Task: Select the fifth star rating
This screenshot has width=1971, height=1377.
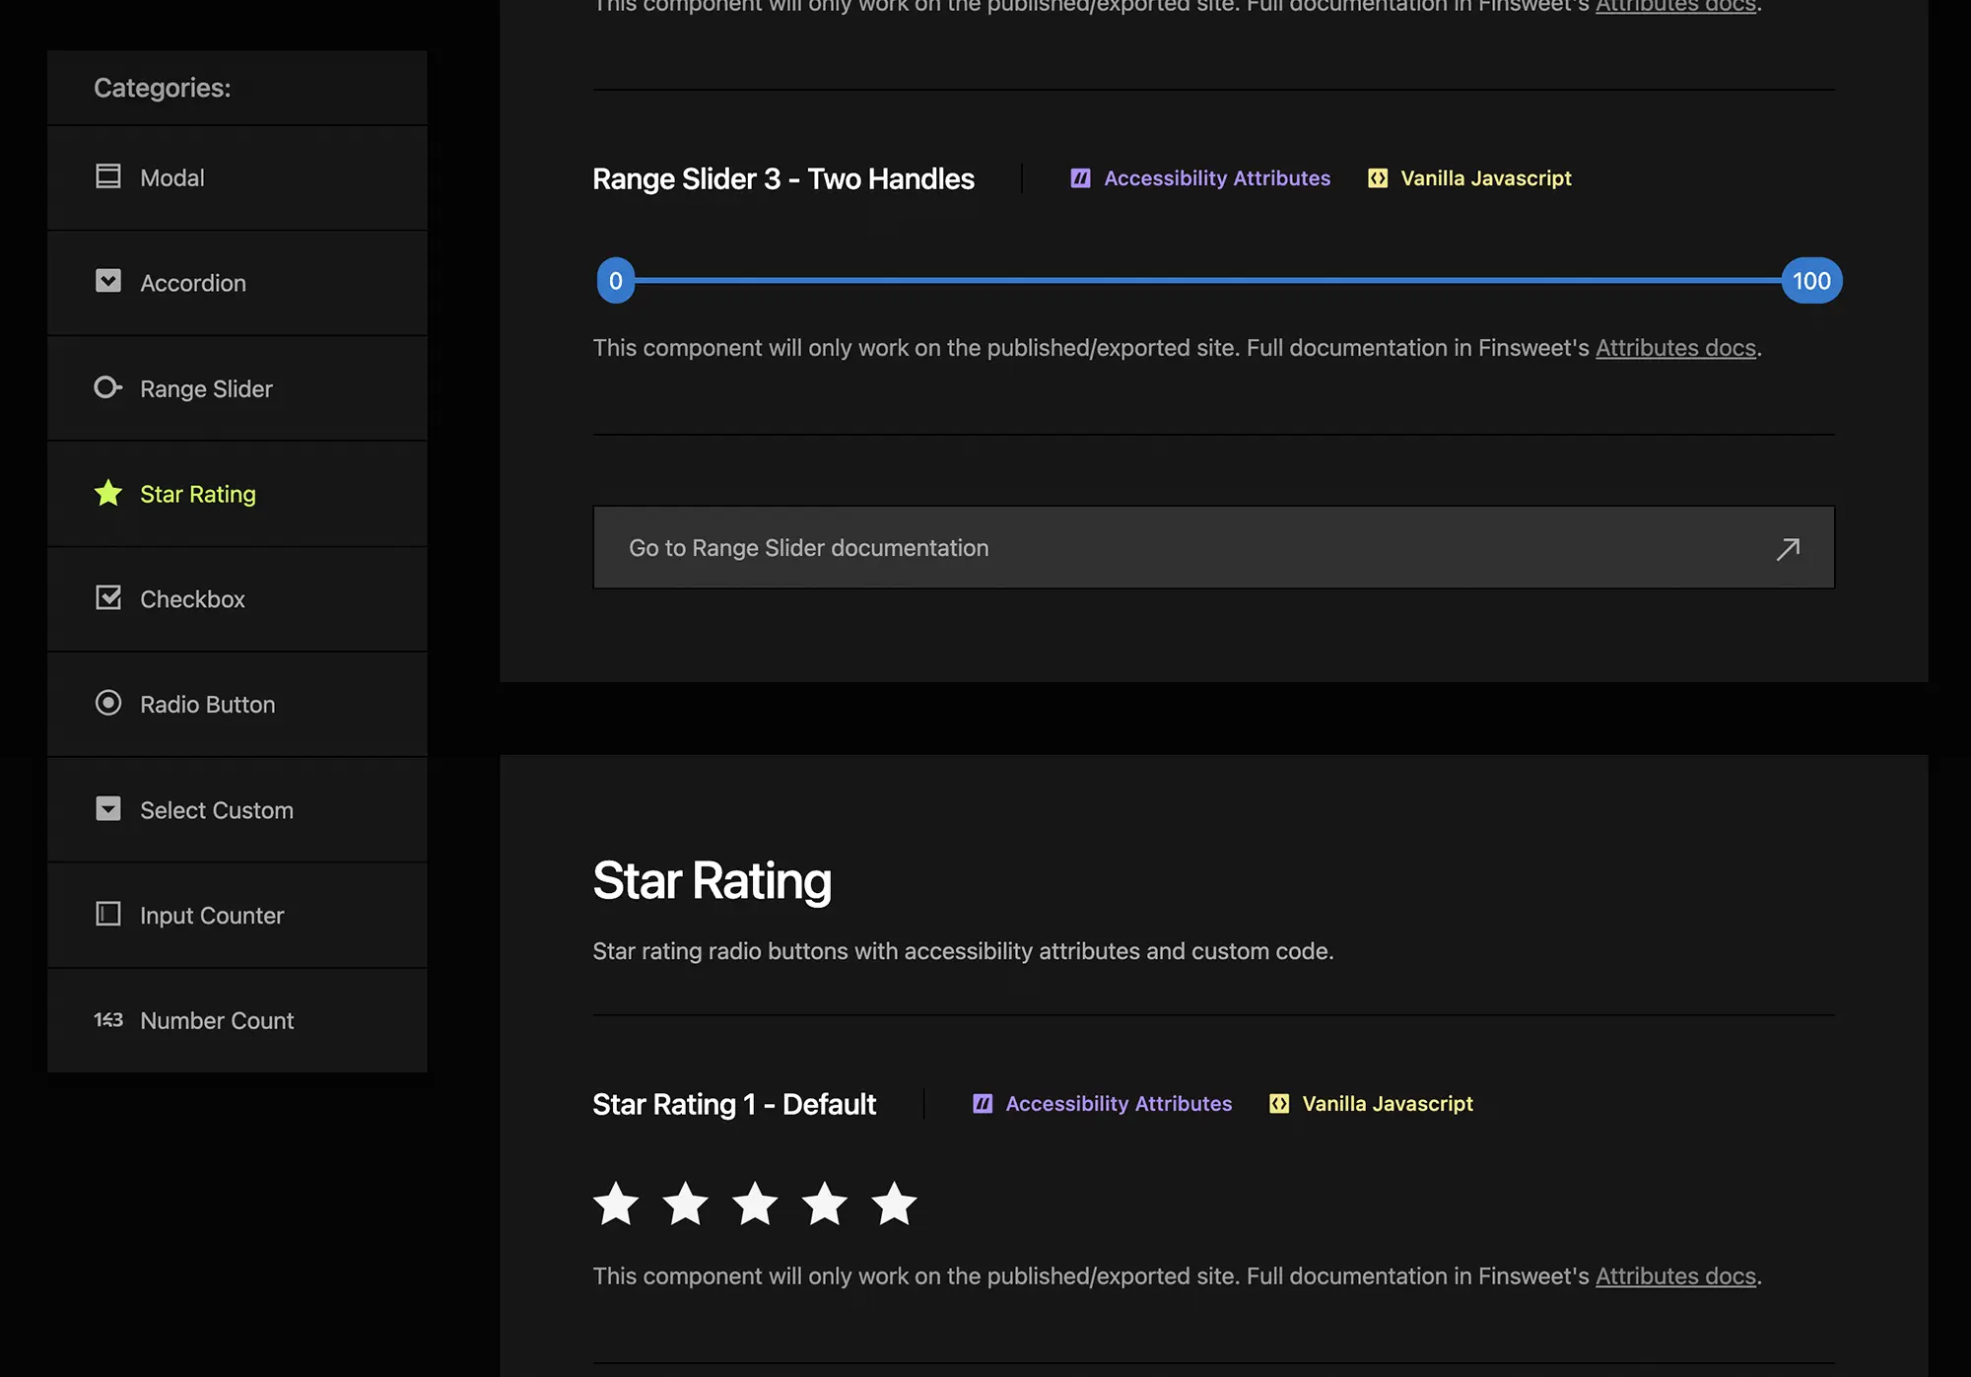Action: (x=894, y=1204)
